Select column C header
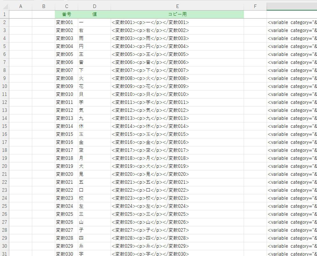The image size is (317, 256). (x=67, y=6)
